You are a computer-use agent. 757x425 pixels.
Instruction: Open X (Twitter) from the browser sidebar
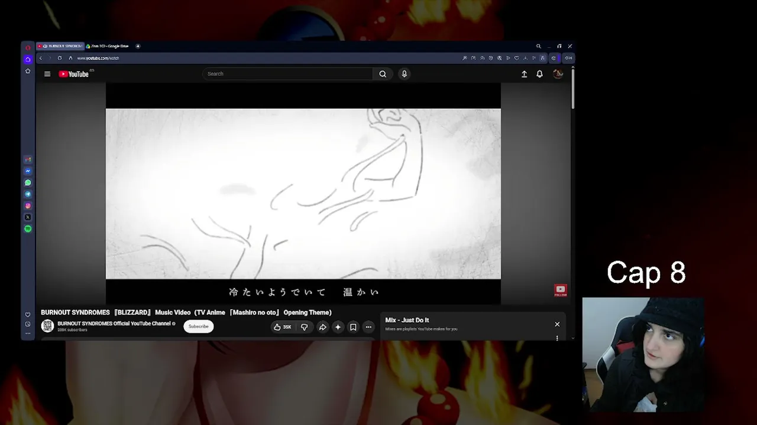[x=28, y=217]
